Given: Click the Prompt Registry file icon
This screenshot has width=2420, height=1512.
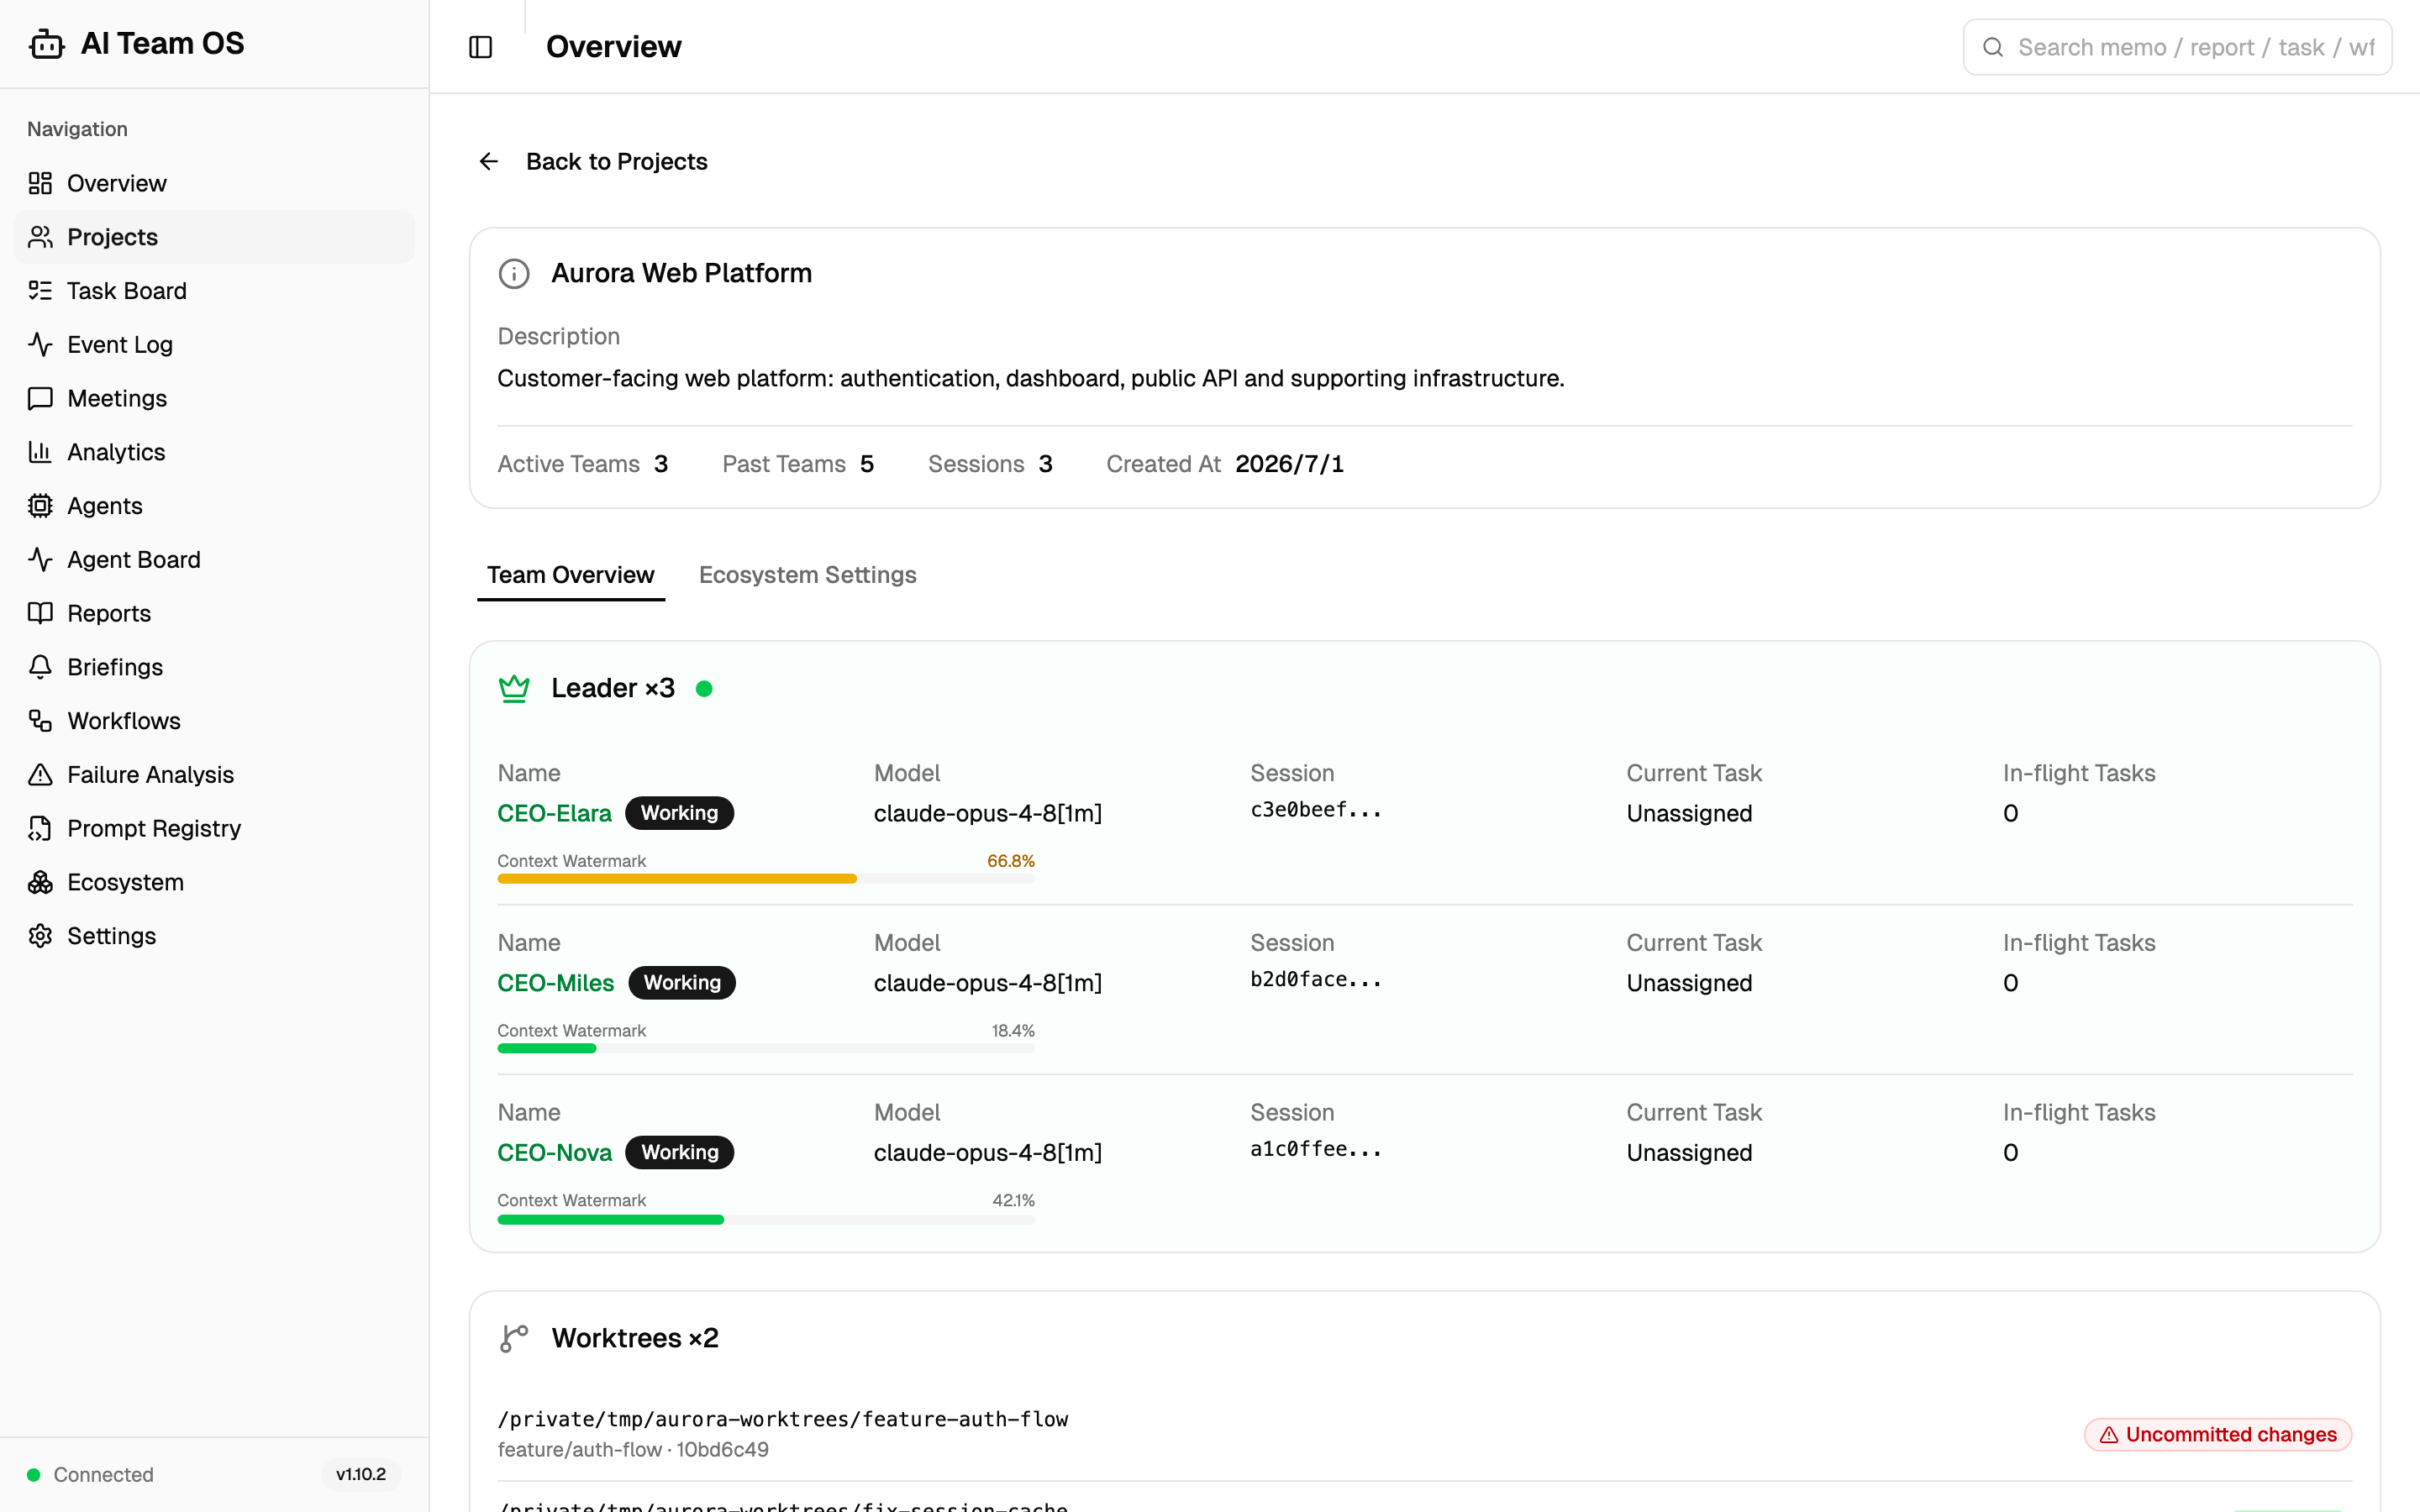Looking at the screenshot, I should click(40, 829).
